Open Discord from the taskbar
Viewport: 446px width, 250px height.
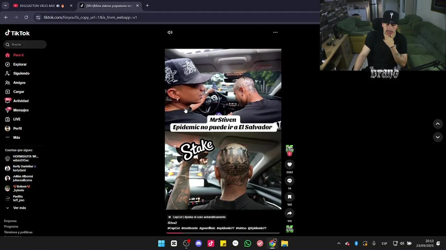199,243
